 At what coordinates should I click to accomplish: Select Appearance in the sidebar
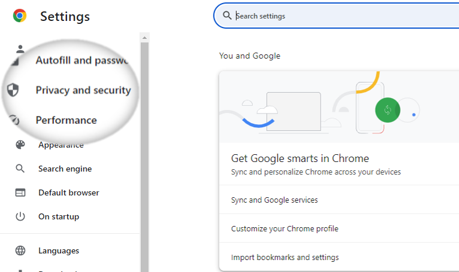(x=61, y=145)
